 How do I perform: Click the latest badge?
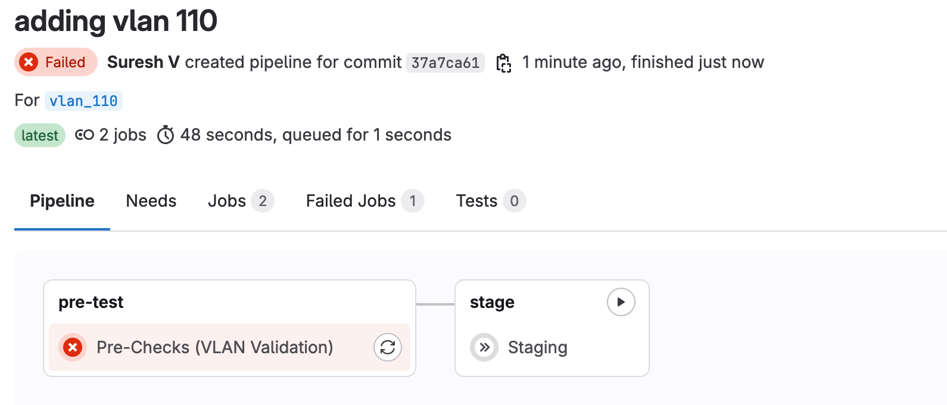tap(40, 135)
